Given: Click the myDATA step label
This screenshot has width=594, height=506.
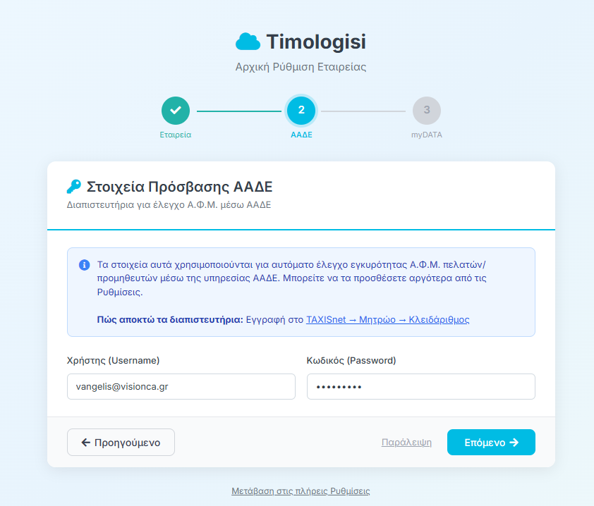Looking at the screenshot, I should point(427,134).
